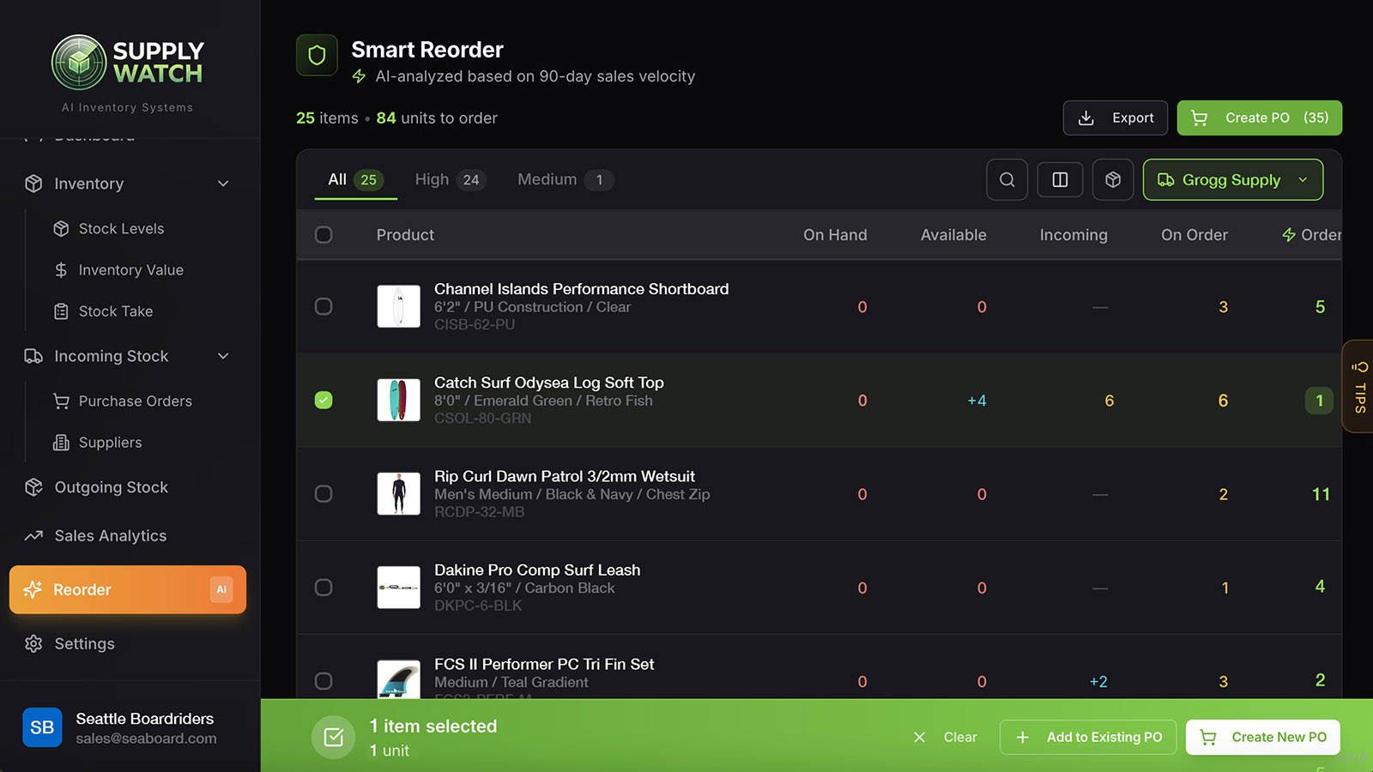Viewport: 1373px width, 772px height.
Task: Click the SB account avatar
Action: (42, 727)
